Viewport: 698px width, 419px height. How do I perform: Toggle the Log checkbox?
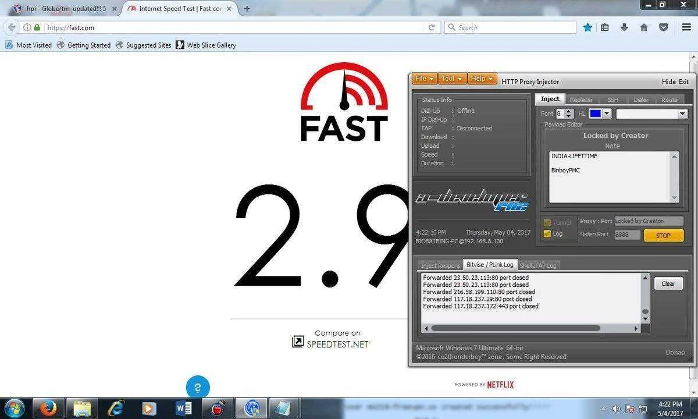click(547, 234)
